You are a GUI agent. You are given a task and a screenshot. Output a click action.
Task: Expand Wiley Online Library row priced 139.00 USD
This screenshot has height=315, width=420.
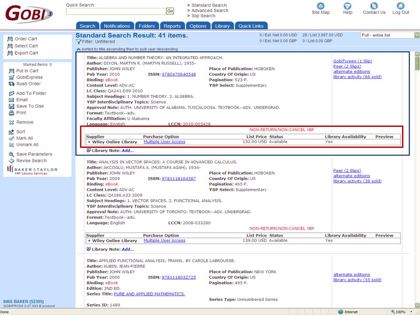click(x=89, y=241)
